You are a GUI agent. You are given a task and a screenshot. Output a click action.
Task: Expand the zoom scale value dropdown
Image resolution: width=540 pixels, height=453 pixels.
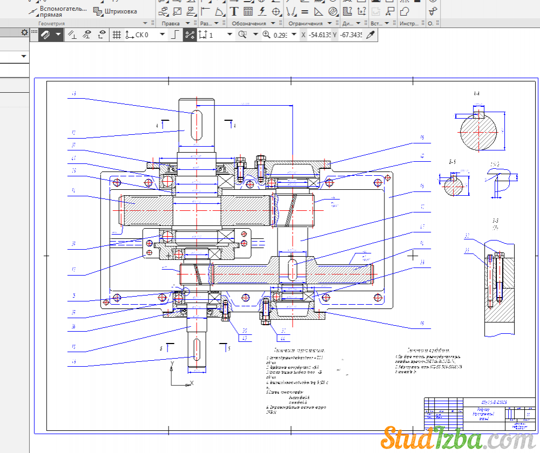tap(293, 35)
